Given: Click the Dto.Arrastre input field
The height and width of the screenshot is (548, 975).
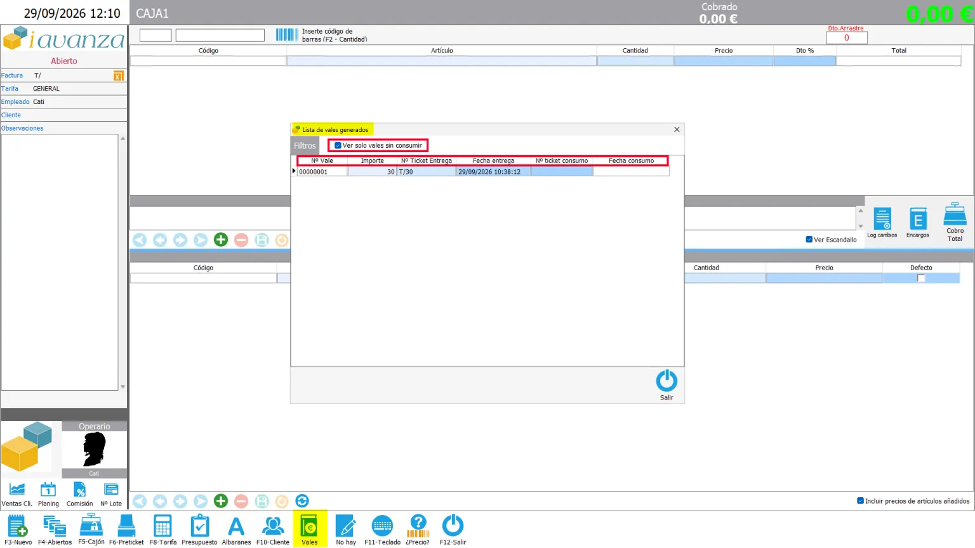Looking at the screenshot, I should (x=847, y=38).
